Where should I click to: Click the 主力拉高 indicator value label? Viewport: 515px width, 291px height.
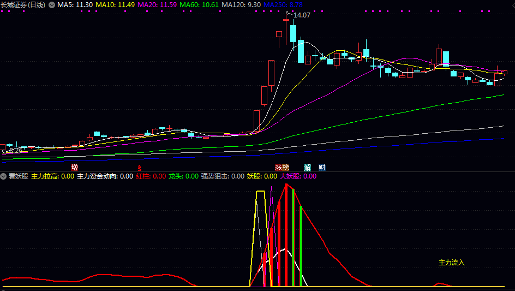[x=52, y=176]
